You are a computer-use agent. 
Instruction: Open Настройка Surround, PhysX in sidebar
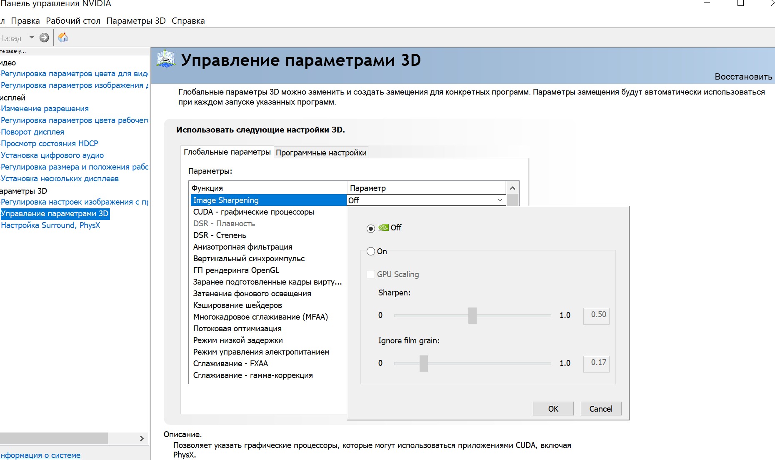click(x=50, y=225)
